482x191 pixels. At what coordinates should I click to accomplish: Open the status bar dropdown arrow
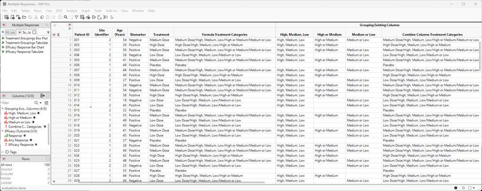pos(474,188)
